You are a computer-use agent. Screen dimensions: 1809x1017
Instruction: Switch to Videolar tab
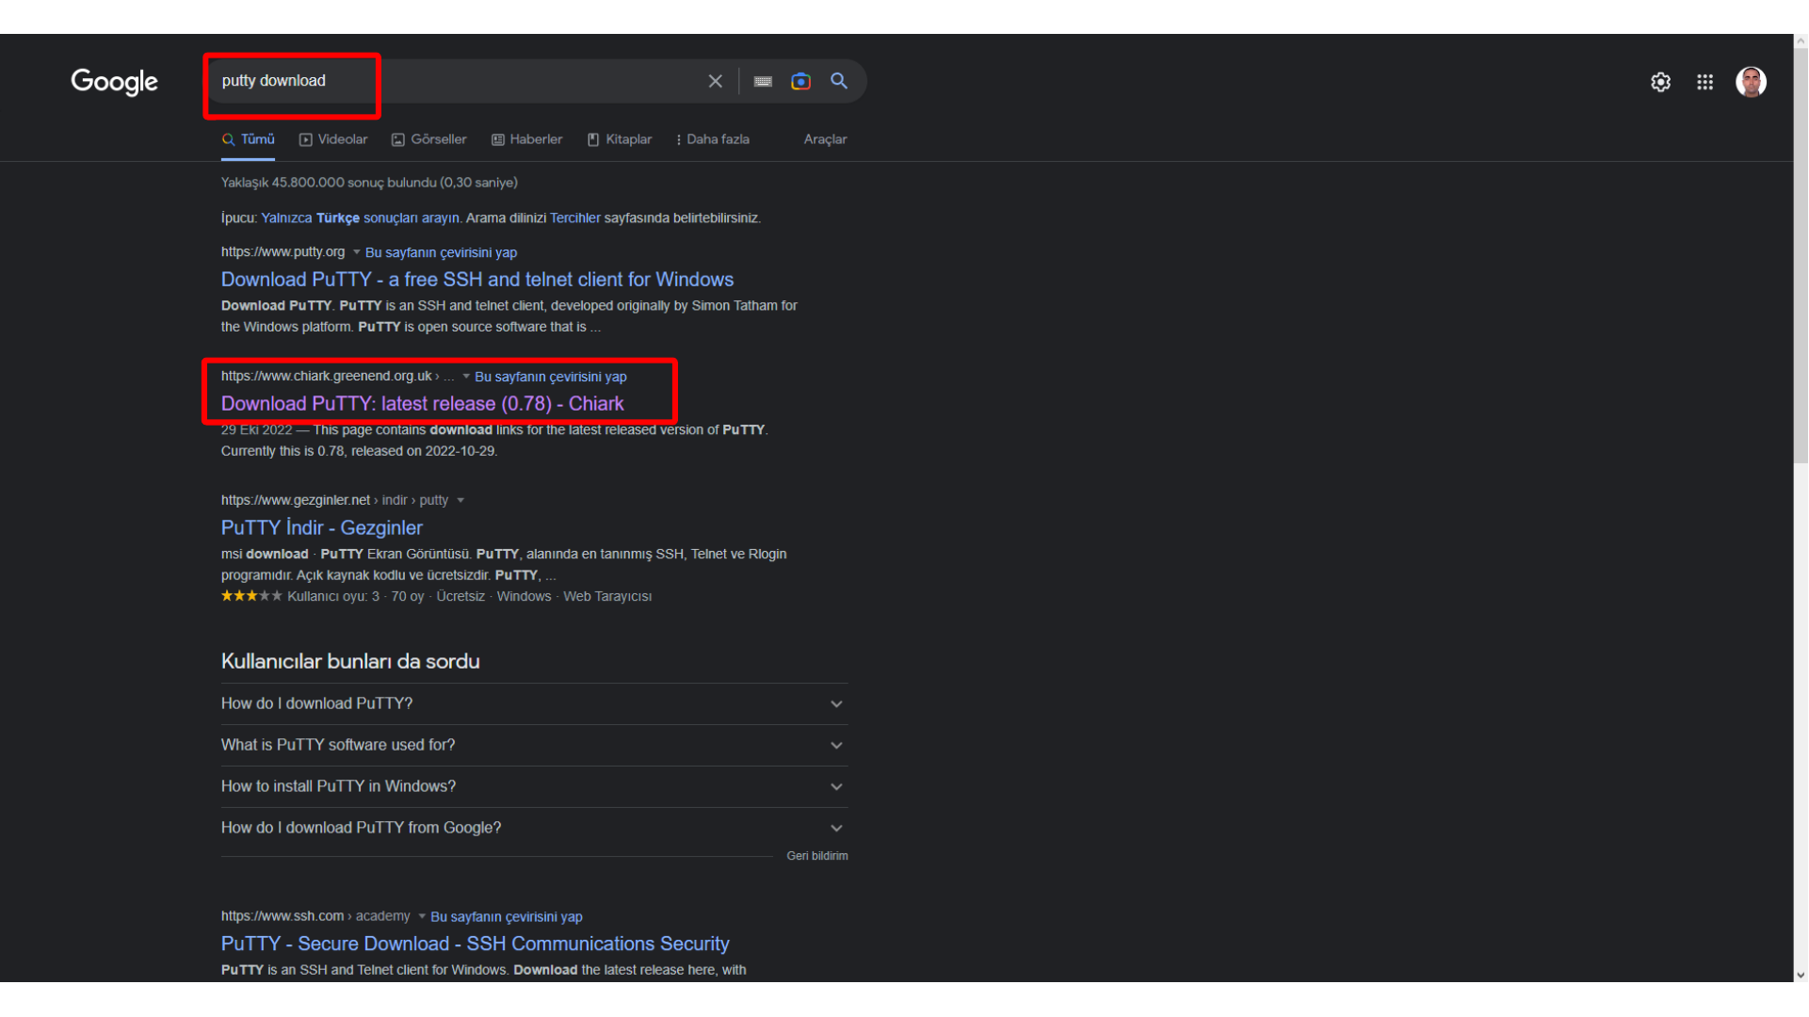tap(333, 139)
